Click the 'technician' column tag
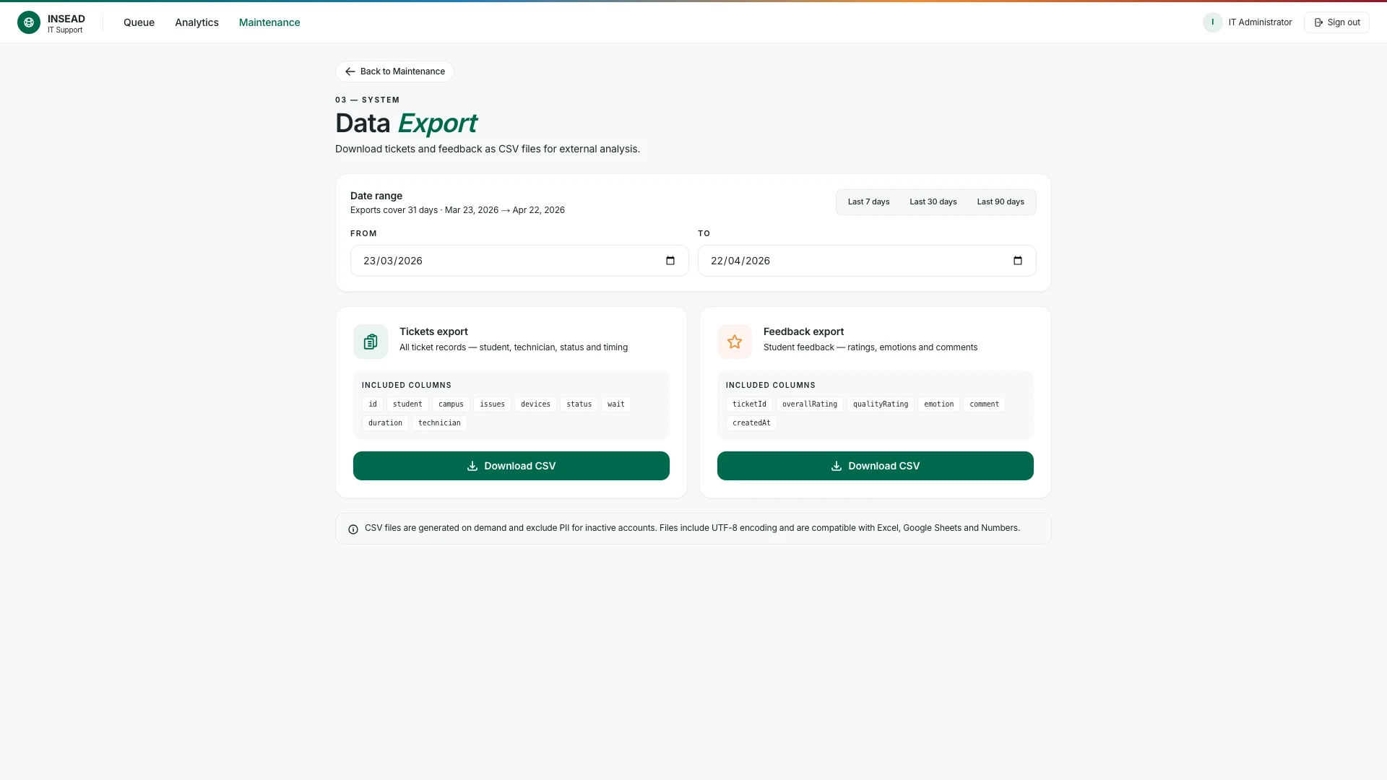 point(439,423)
